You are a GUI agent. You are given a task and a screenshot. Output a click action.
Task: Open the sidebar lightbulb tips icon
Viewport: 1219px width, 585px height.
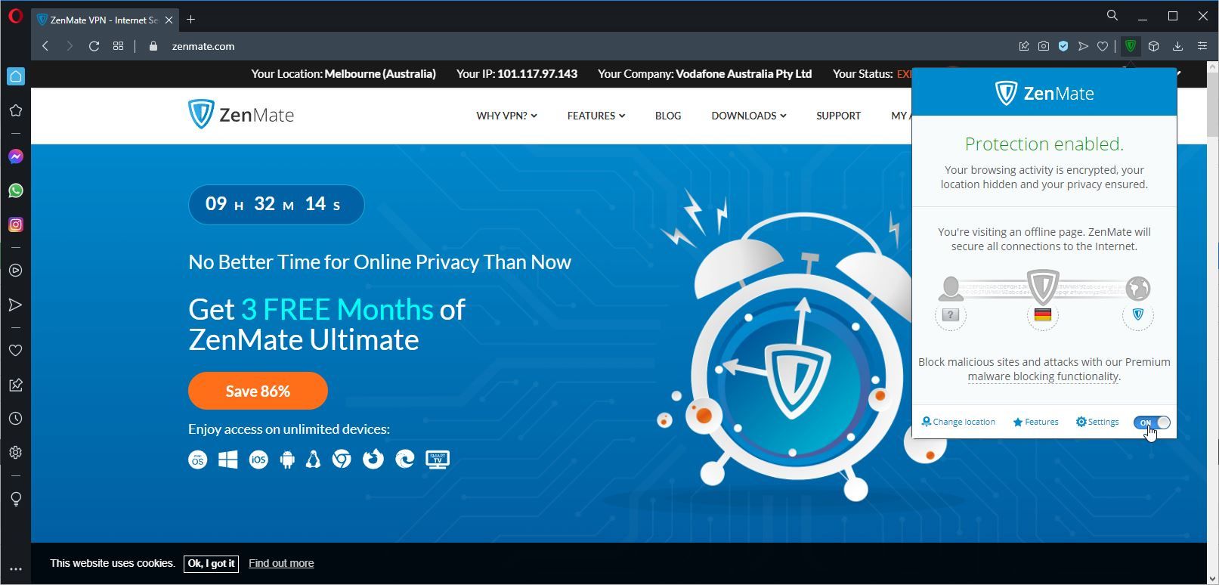tap(16, 499)
